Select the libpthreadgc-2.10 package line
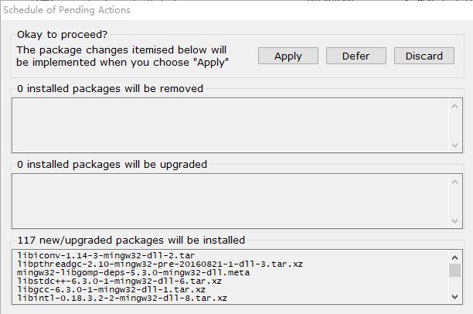The width and height of the screenshot is (473, 314). click(x=160, y=264)
